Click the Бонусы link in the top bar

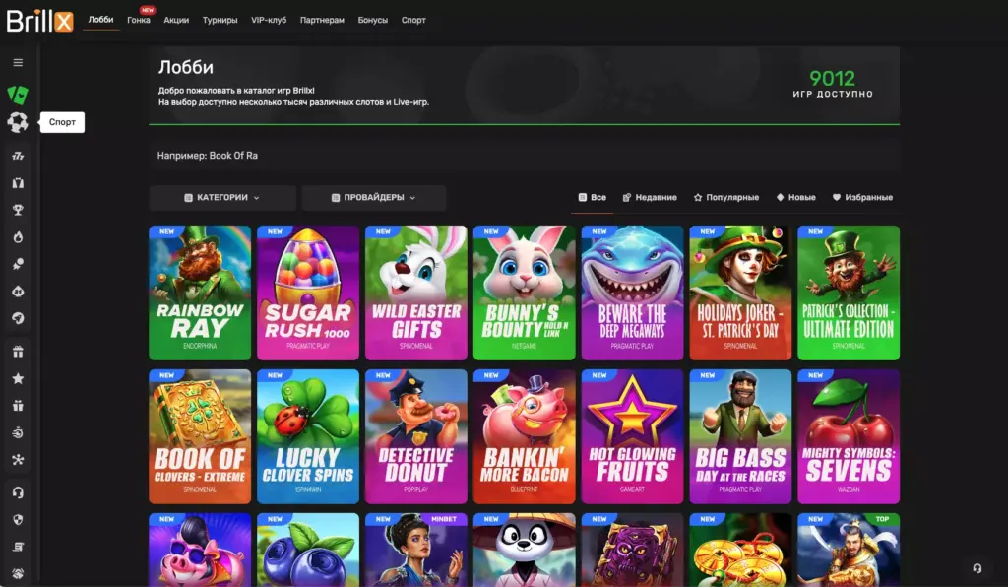click(375, 19)
